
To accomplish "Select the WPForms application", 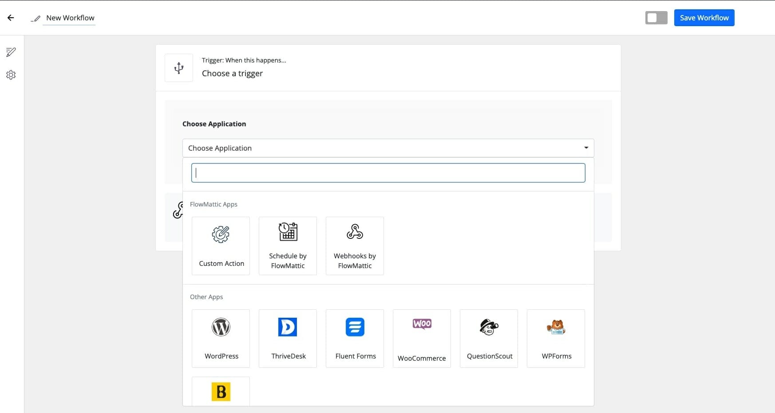I will [x=556, y=339].
